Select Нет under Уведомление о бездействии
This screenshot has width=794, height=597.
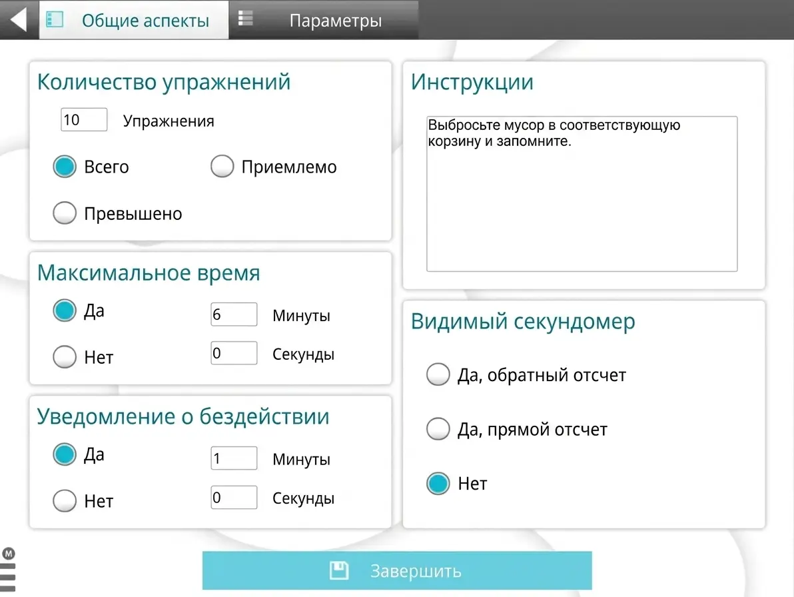pos(65,501)
